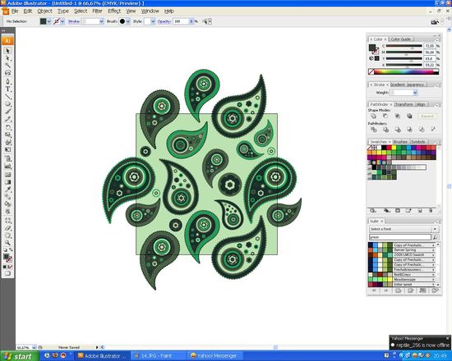Open Swatch Libraries menu in Swatches panel
452x361 pixels.
[373, 211]
